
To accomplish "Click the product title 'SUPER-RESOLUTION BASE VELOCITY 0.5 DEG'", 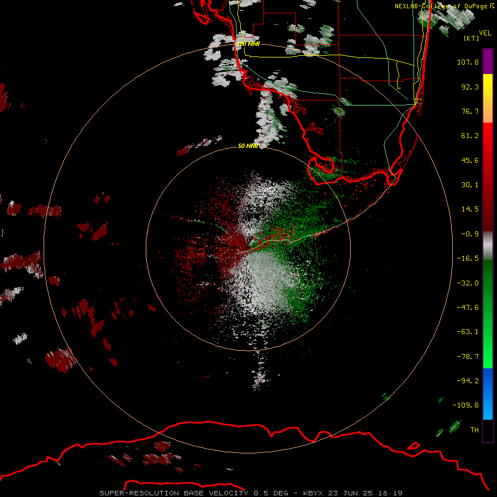I will 194,493.
